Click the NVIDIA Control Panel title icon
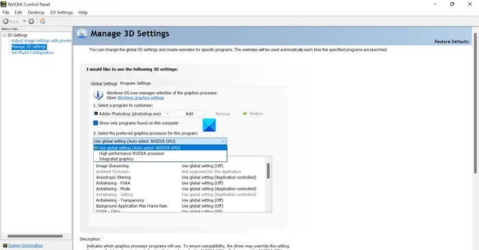 (x=3, y=4)
